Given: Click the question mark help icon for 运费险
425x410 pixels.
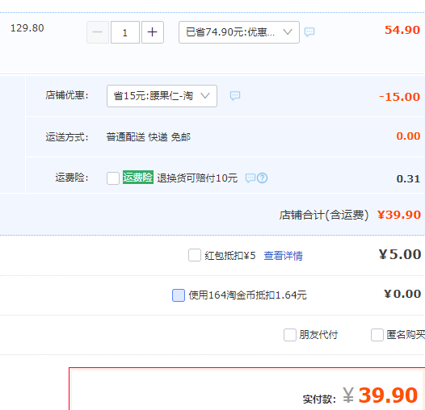Looking at the screenshot, I should click(263, 178).
